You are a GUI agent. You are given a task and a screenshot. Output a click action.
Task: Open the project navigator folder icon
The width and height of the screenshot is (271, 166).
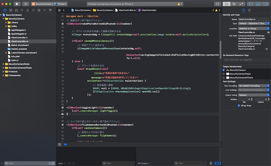(x=5, y=10)
